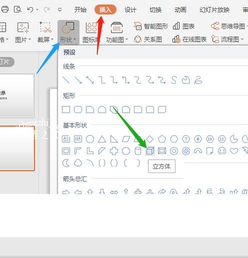Select the highlighted second slide thumbnail
This screenshot has width=248, height=258.
[17, 148]
